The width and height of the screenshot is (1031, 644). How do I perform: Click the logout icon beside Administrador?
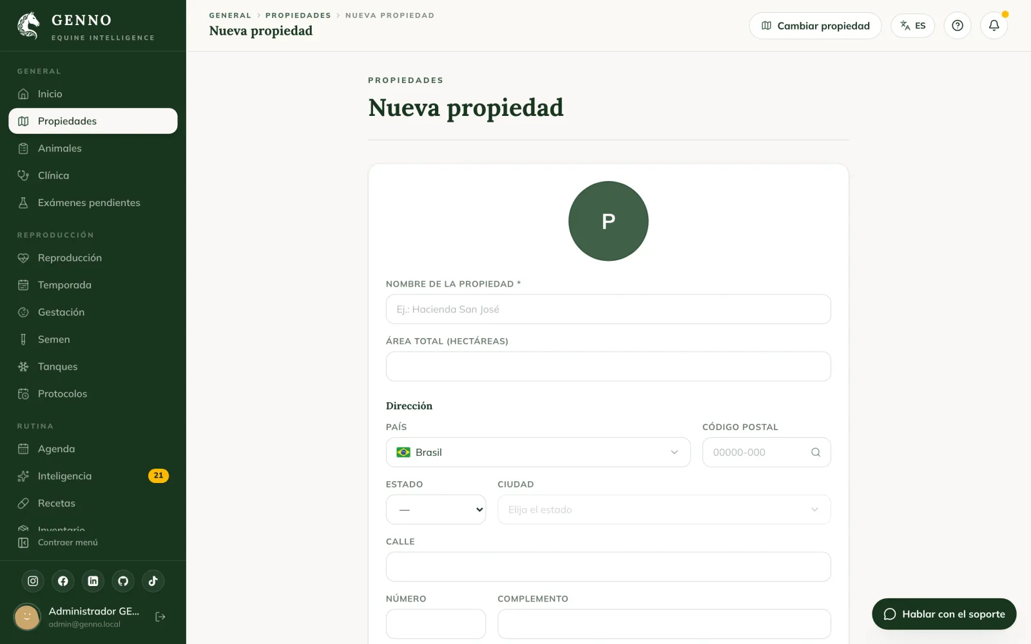pos(160,617)
